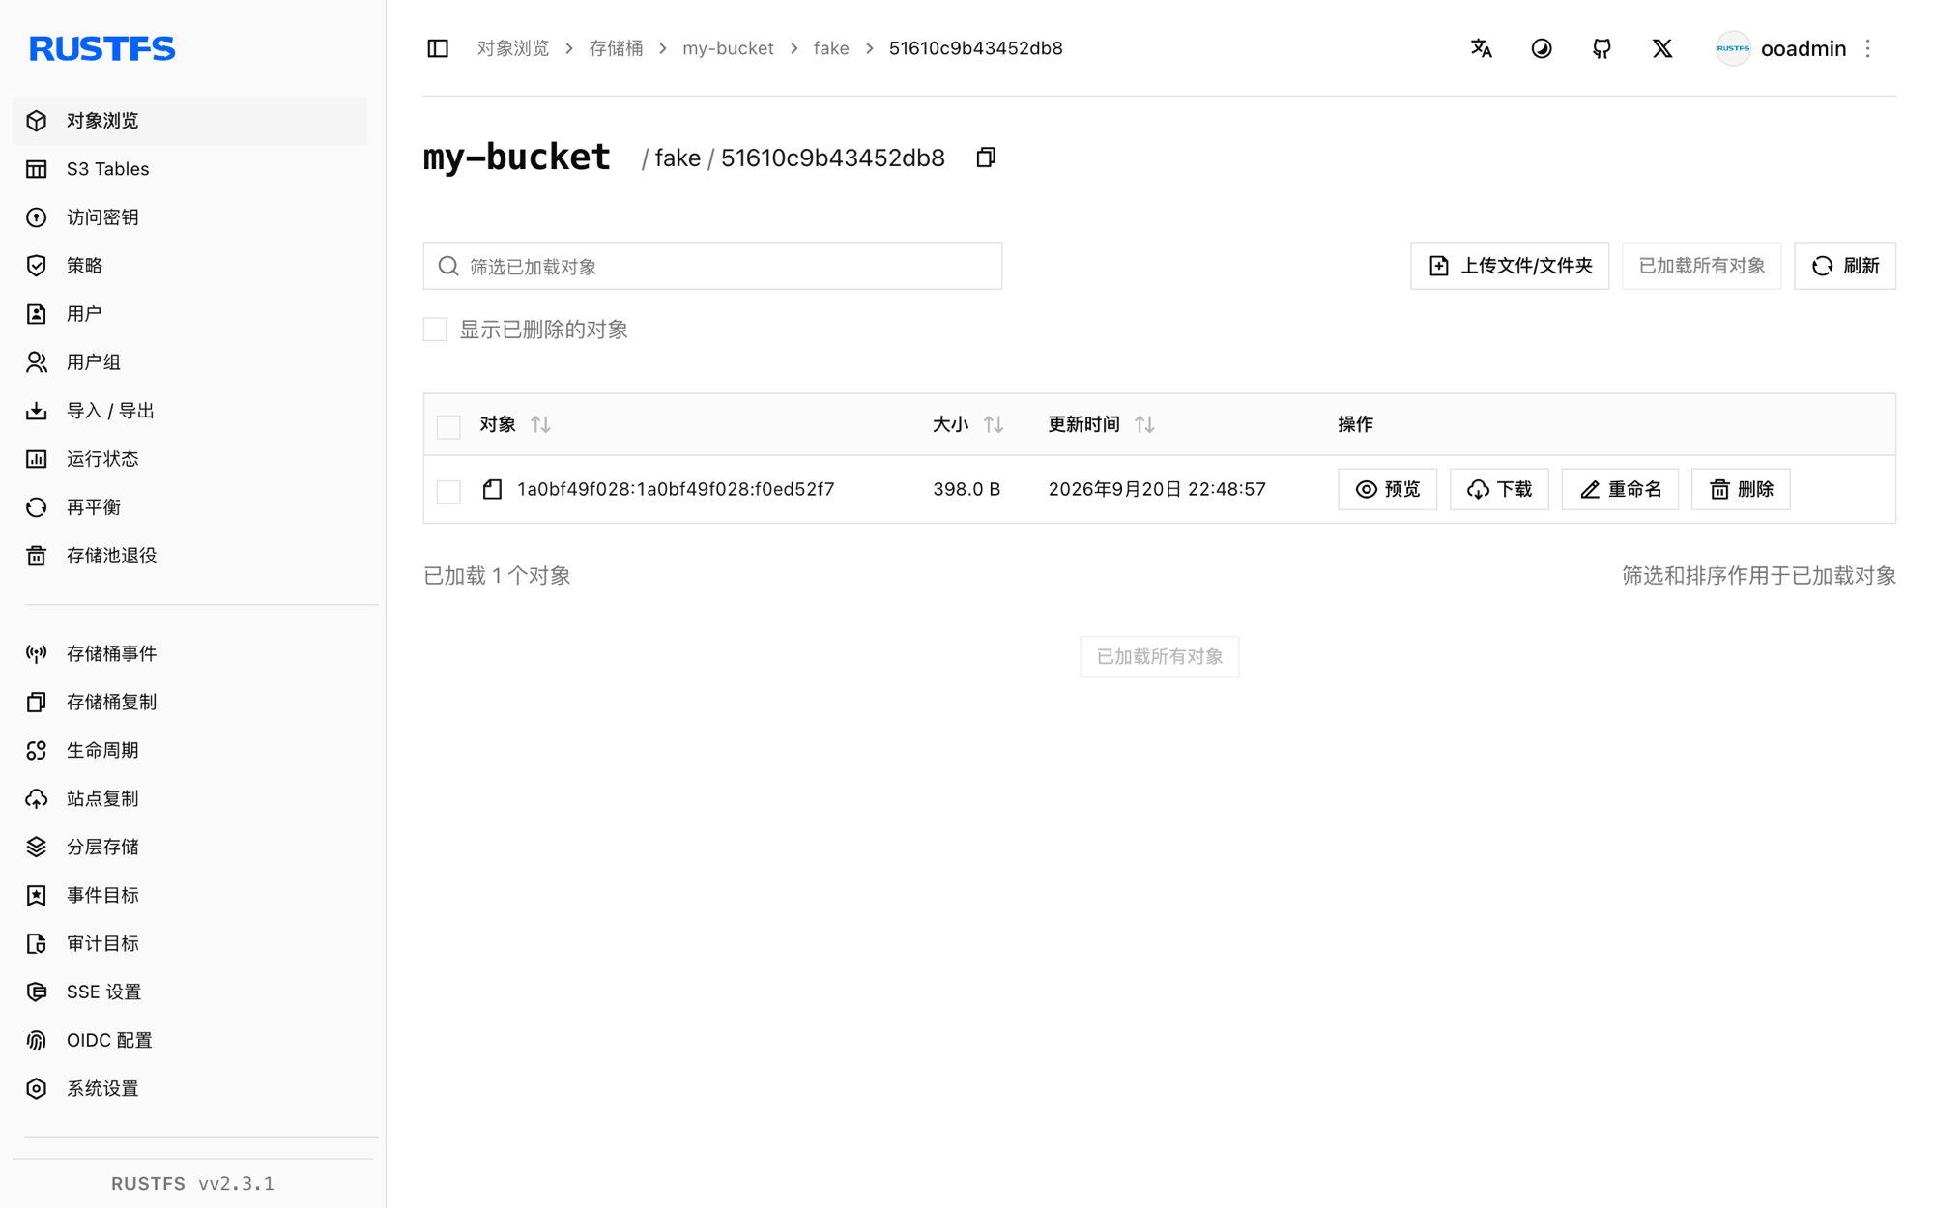Click breadcrumb my-bucket link

pos(728,48)
